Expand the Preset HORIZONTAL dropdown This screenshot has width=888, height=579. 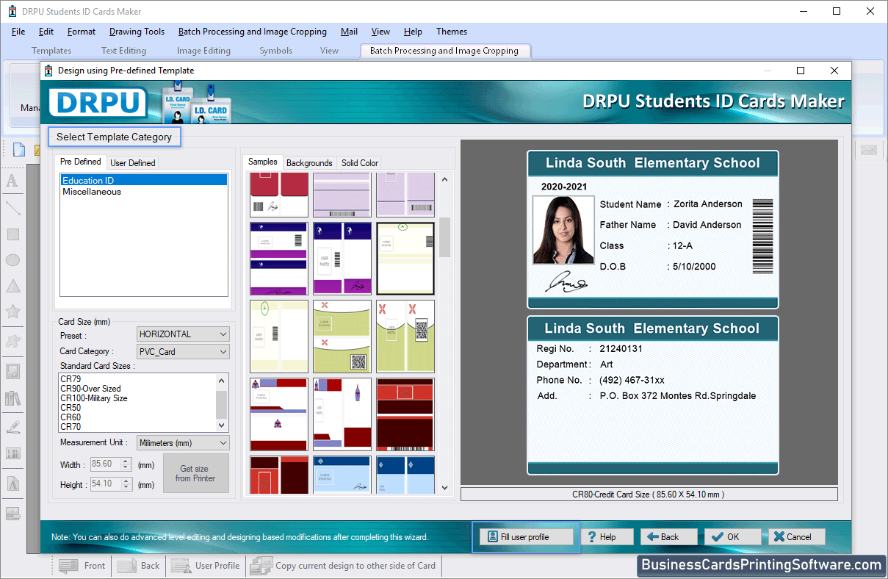click(184, 334)
